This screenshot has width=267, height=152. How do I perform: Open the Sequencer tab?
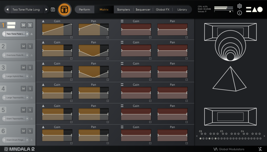(x=143, y=10)
